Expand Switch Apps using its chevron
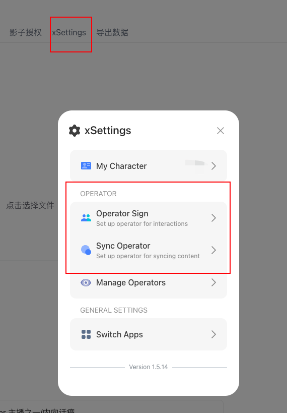 pyautogui.click(x=213, y=334)
